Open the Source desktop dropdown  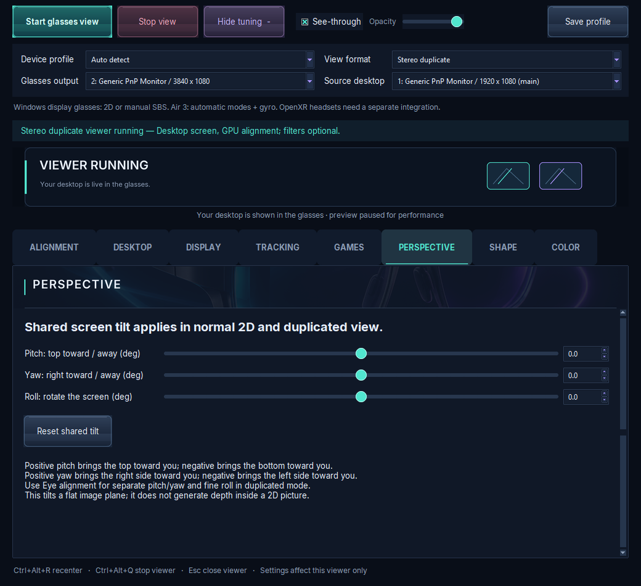(506, 81)
